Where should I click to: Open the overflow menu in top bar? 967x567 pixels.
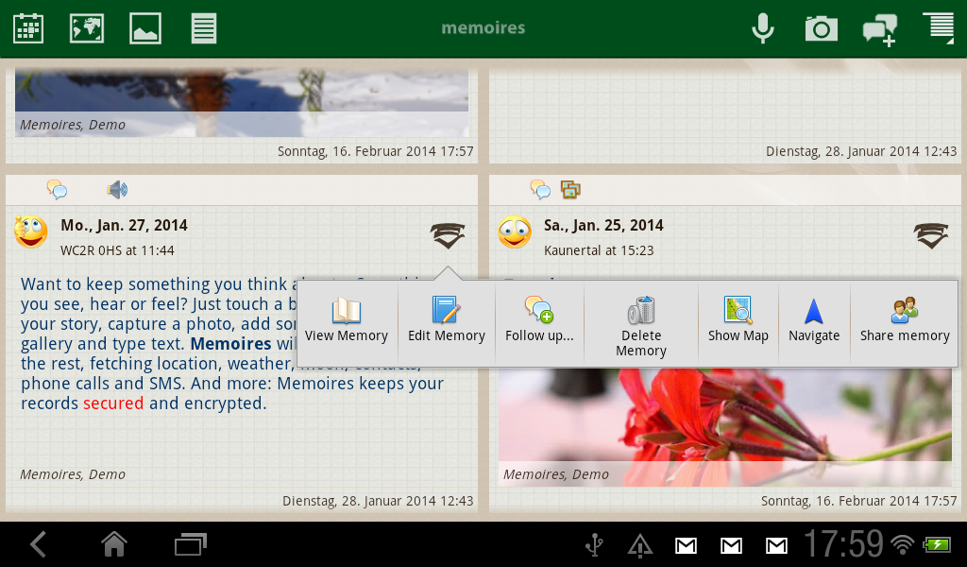942,26
